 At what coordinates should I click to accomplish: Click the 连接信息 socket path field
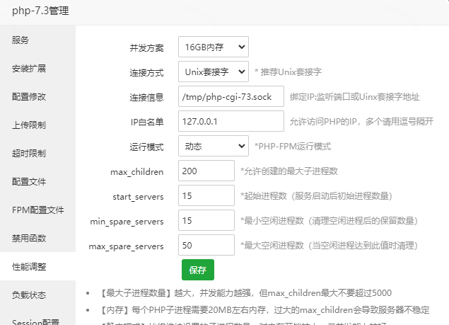tap(231, 96)
